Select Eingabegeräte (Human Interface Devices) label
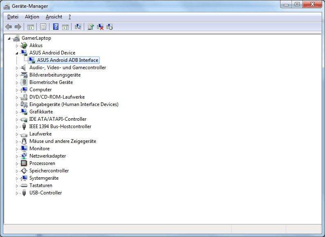The image size is (325, 237). [74, 104]
